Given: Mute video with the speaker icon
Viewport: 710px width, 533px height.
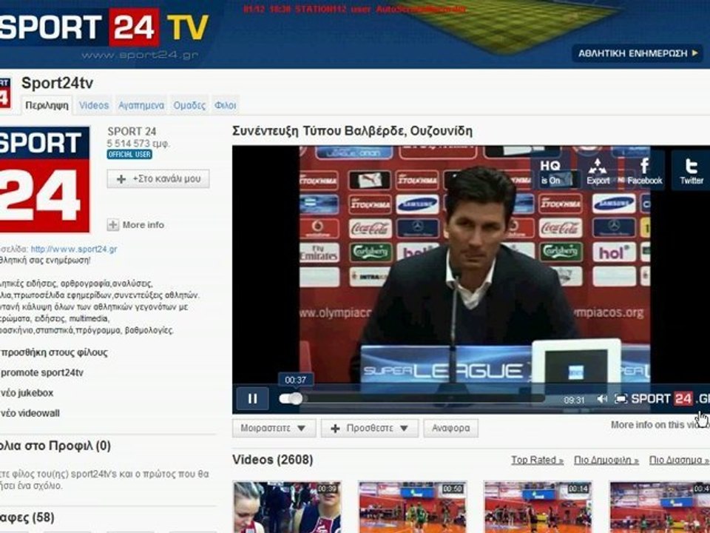Looking at the screenshot, I should click(x=602, y=399).
